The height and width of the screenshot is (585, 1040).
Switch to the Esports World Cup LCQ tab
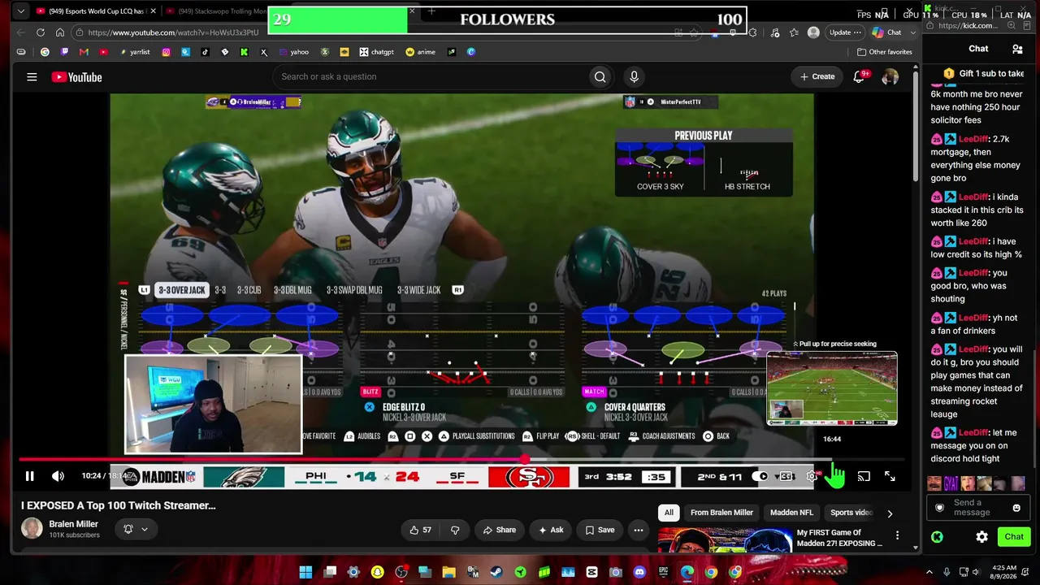(96, 11)
